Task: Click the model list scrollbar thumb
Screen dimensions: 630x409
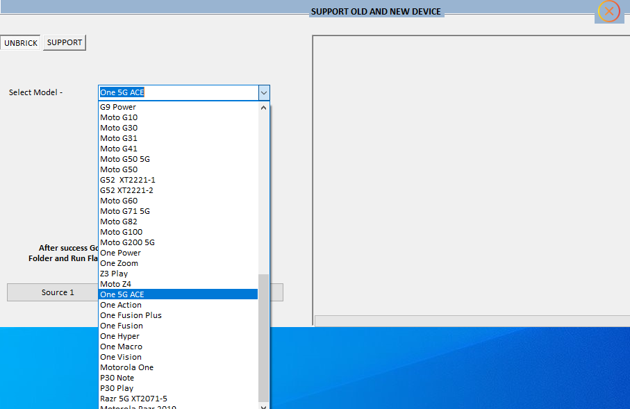Action: (x=263, y=338)
